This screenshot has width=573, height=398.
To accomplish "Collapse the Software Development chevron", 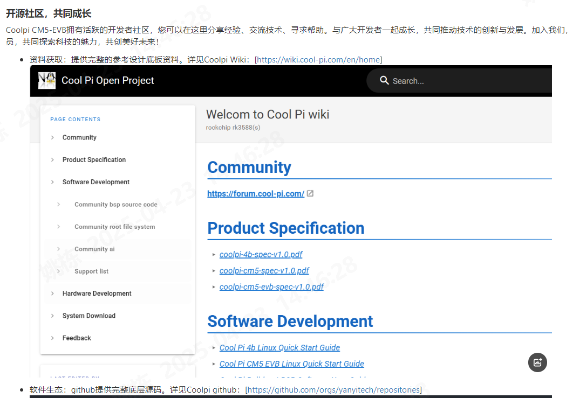I will 52,182.
